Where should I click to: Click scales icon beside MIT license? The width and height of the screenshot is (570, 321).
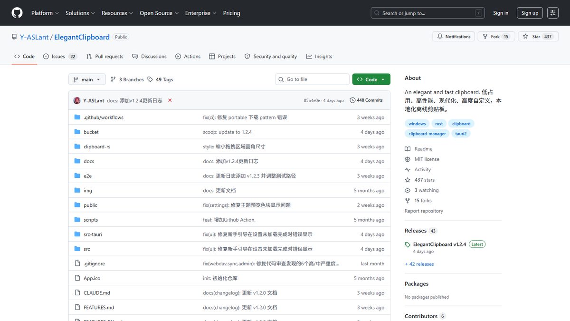(408, 159)
